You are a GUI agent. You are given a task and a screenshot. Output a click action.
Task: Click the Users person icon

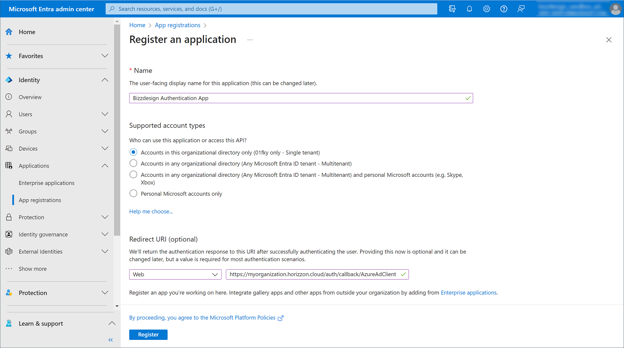[9, 114]
